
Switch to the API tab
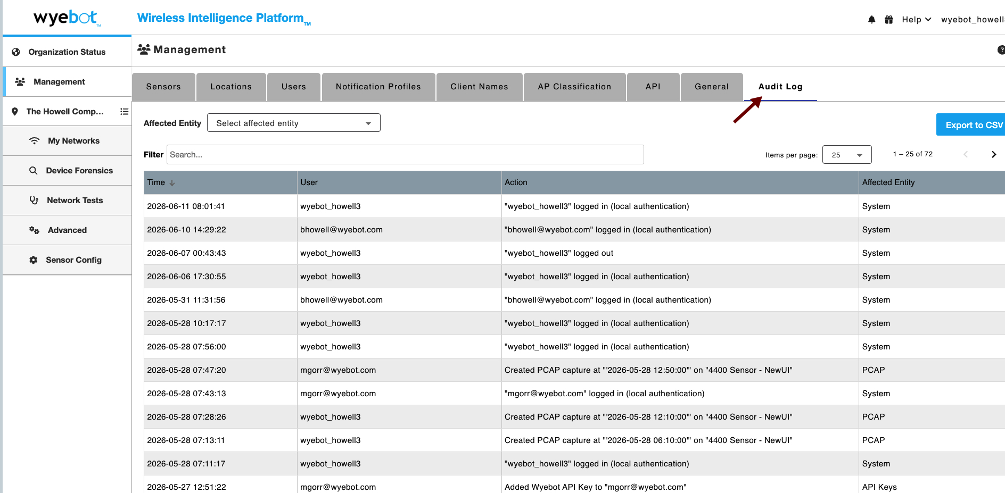pos(653,87)
